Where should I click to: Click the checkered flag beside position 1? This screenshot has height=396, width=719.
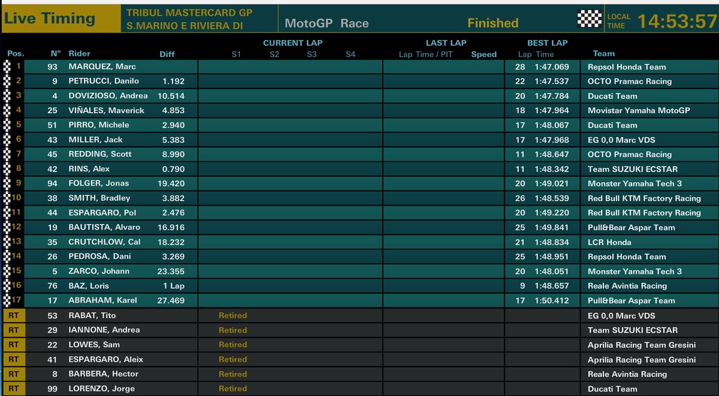[x=7, y=66]
